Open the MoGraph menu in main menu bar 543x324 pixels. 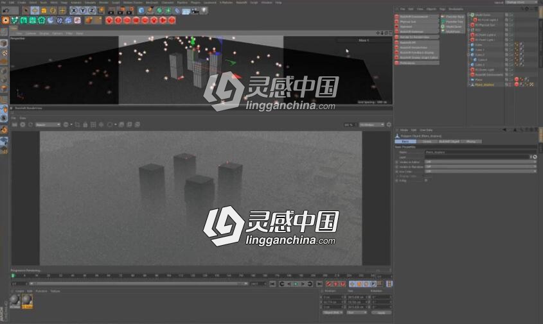(x=152, y=3)
